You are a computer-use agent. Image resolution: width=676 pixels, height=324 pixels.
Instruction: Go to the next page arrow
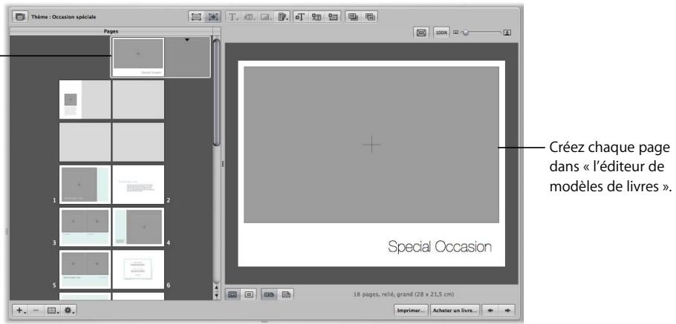pos(507,310)
